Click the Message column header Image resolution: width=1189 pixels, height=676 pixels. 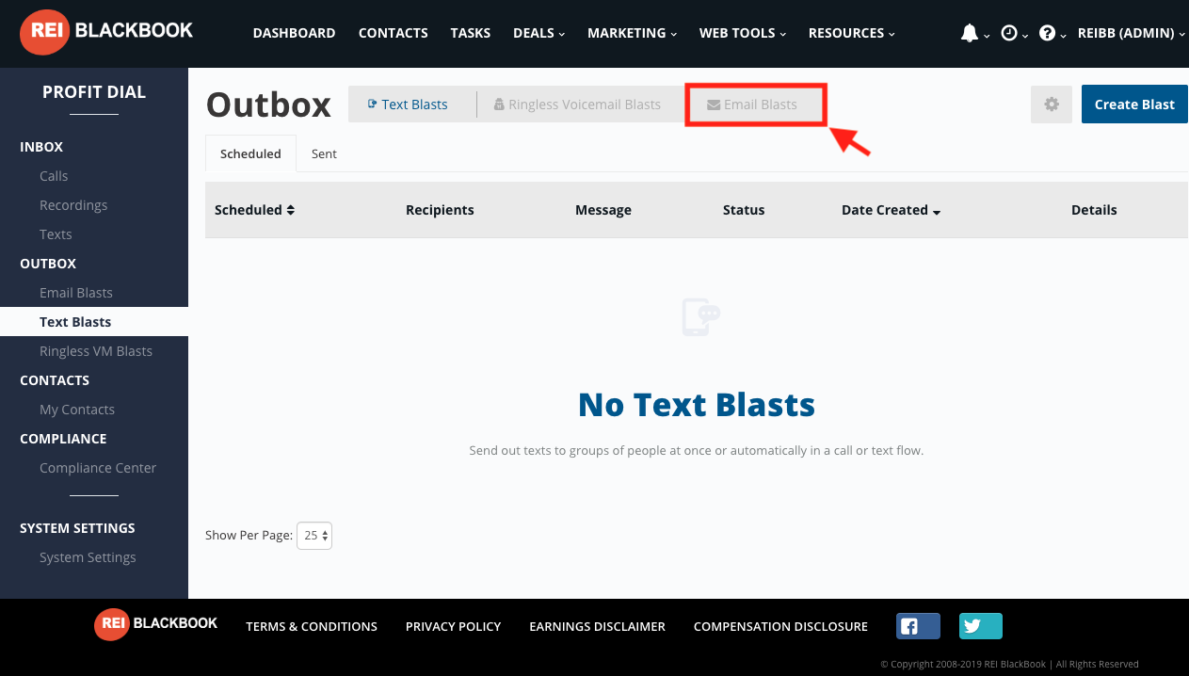tap(603, 210)
